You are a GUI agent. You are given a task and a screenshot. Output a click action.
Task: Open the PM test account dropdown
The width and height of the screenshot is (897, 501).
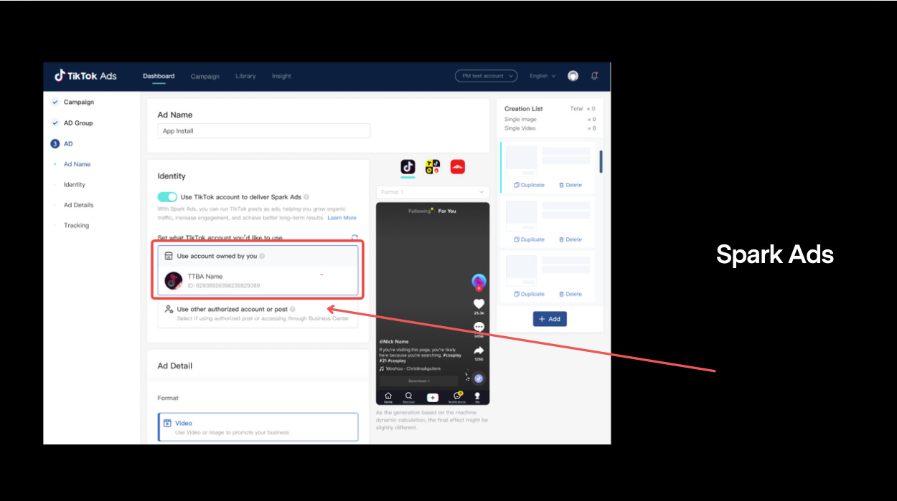486,76
